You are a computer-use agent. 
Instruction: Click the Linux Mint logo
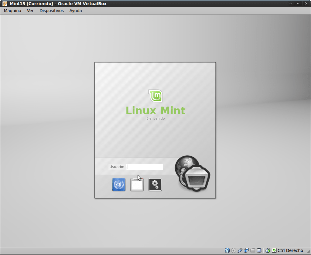[155, 95]
